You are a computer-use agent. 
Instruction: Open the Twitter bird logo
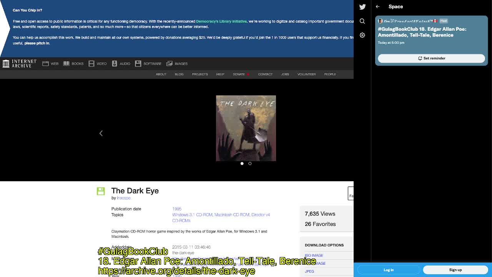[x=362, y=7]
